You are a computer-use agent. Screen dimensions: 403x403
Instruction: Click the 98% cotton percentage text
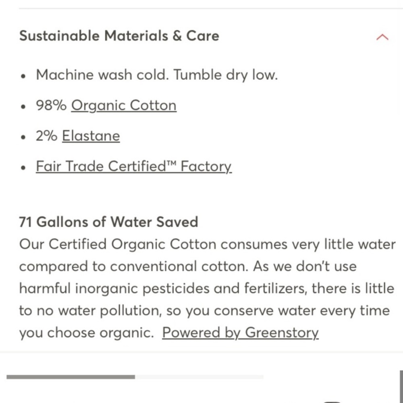[51, 105]
